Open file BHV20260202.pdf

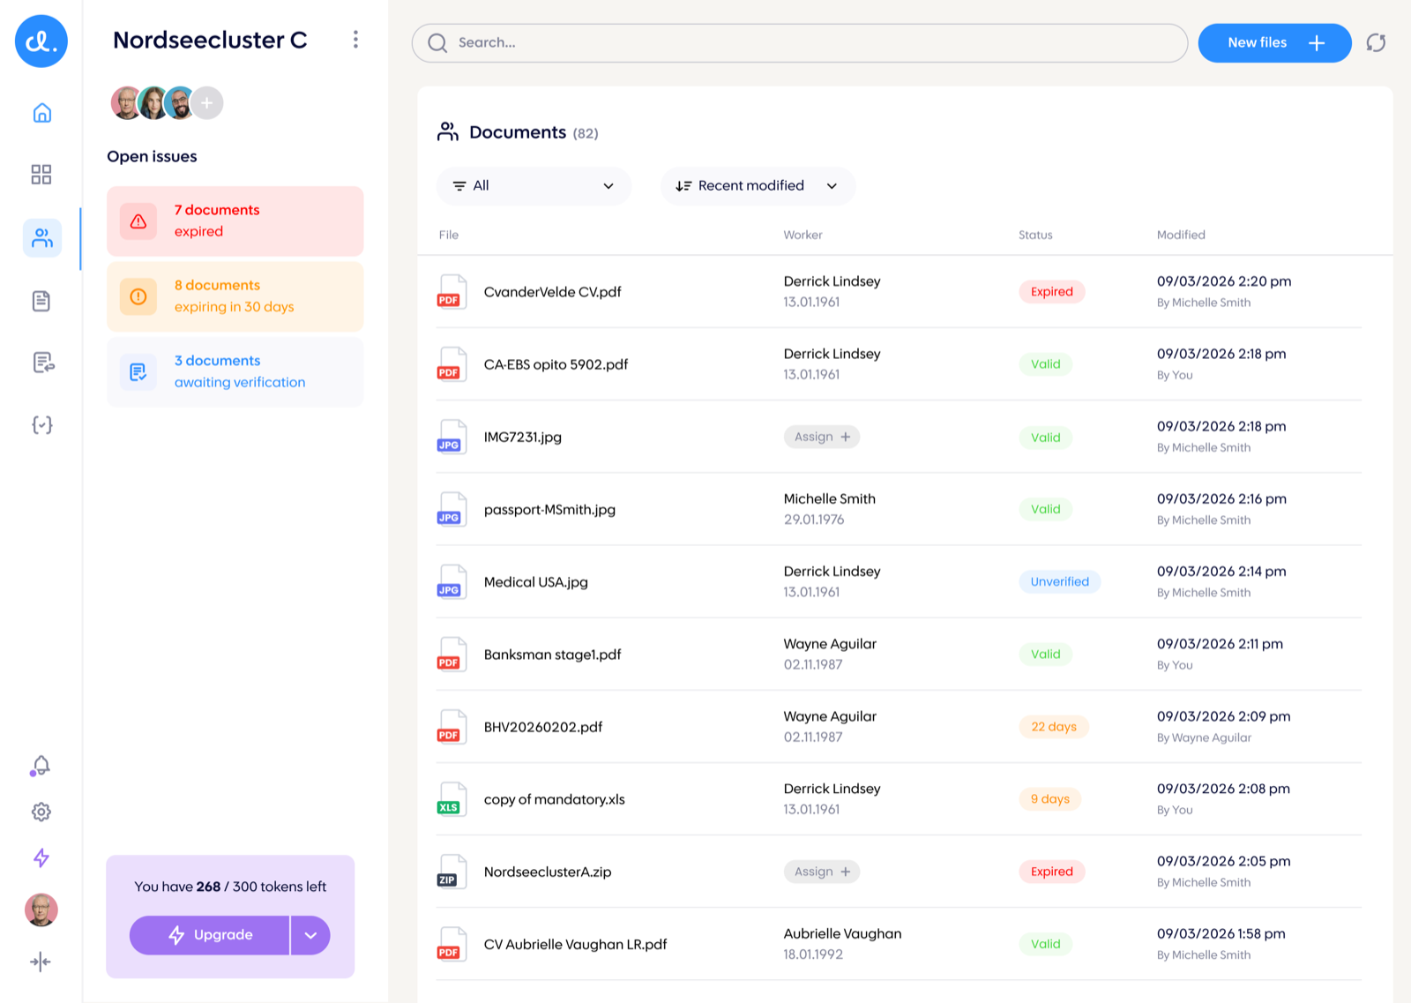click(543, 727)
